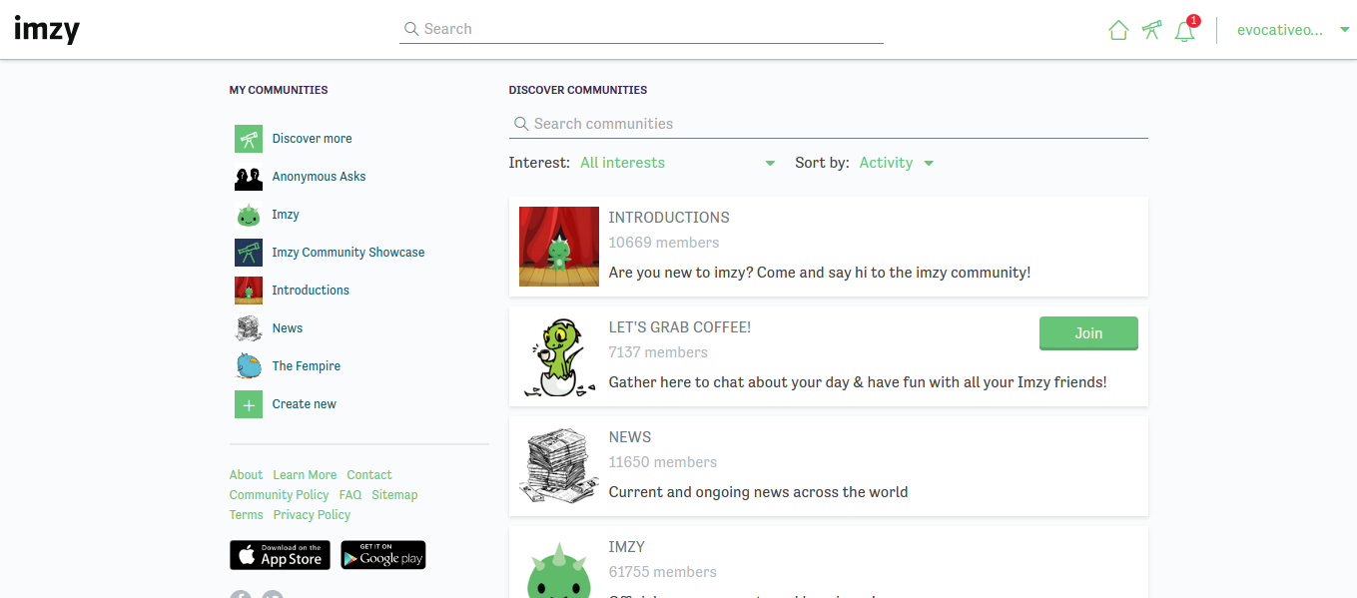
Task: Click the News newspaper sidebar icon
Action: tap(249, 328)
